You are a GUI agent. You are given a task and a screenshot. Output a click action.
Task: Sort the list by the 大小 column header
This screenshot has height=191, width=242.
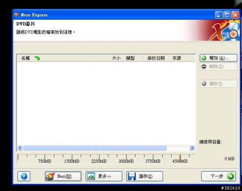(106, 58)
